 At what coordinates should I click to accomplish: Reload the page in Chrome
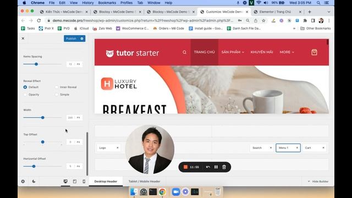coord(39,20)
